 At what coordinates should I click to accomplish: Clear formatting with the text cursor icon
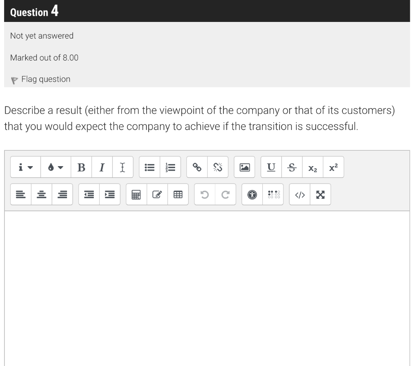(123, 167)
